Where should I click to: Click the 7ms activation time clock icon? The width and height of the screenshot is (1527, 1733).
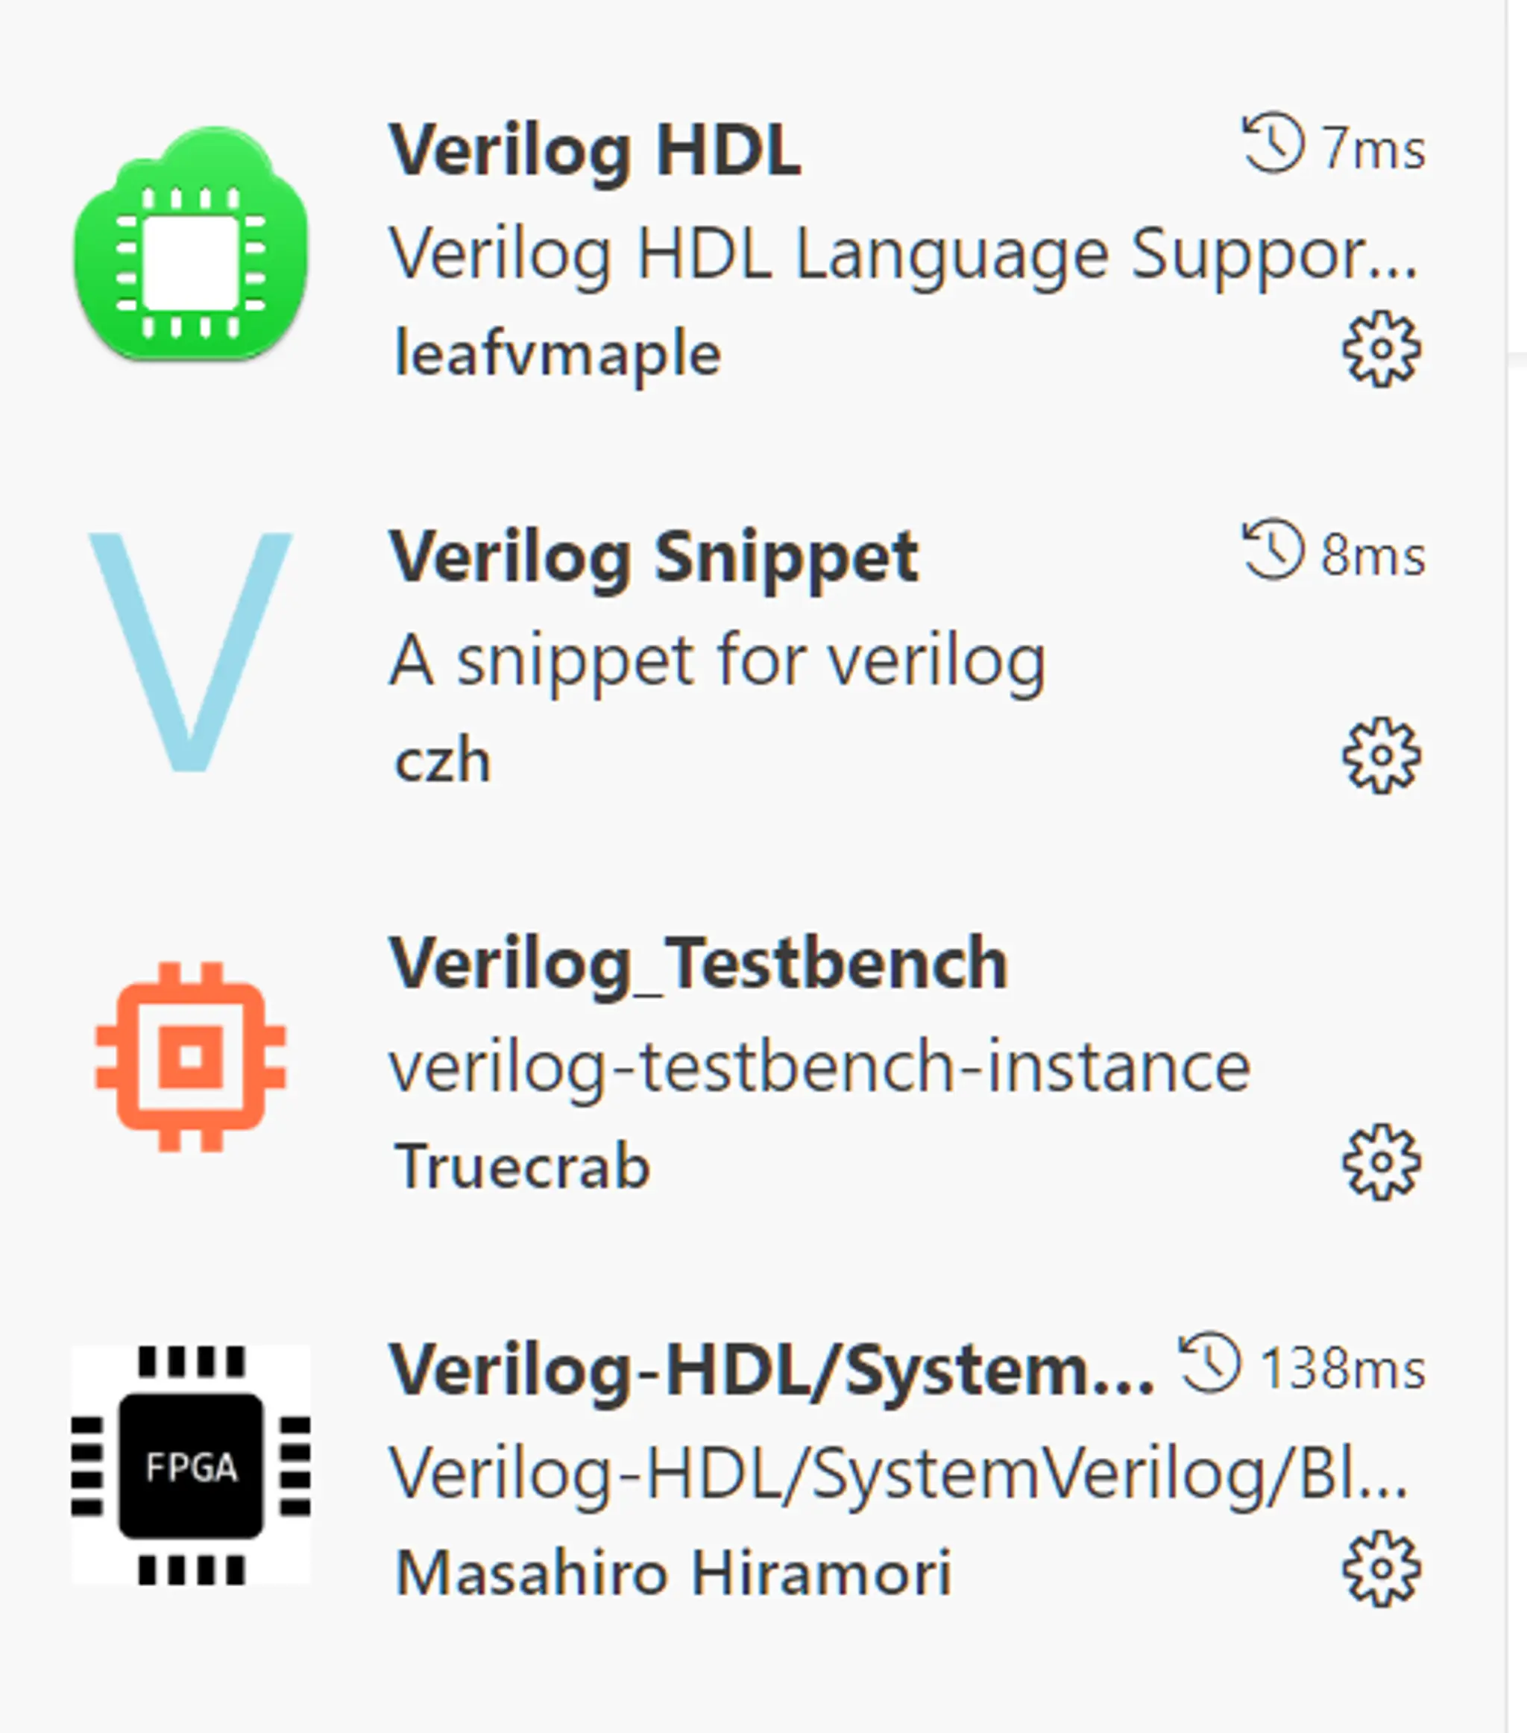pos(1273,142)
